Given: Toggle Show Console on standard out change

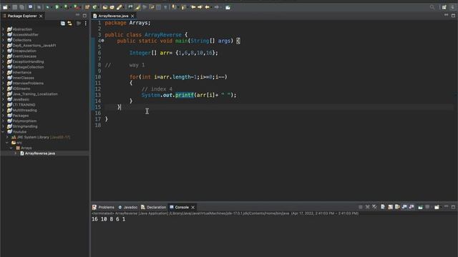Looking at the screenshot, I should pos(404,207).
